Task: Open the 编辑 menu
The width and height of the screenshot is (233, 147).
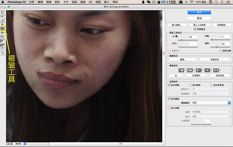Action: coord(40,2)
